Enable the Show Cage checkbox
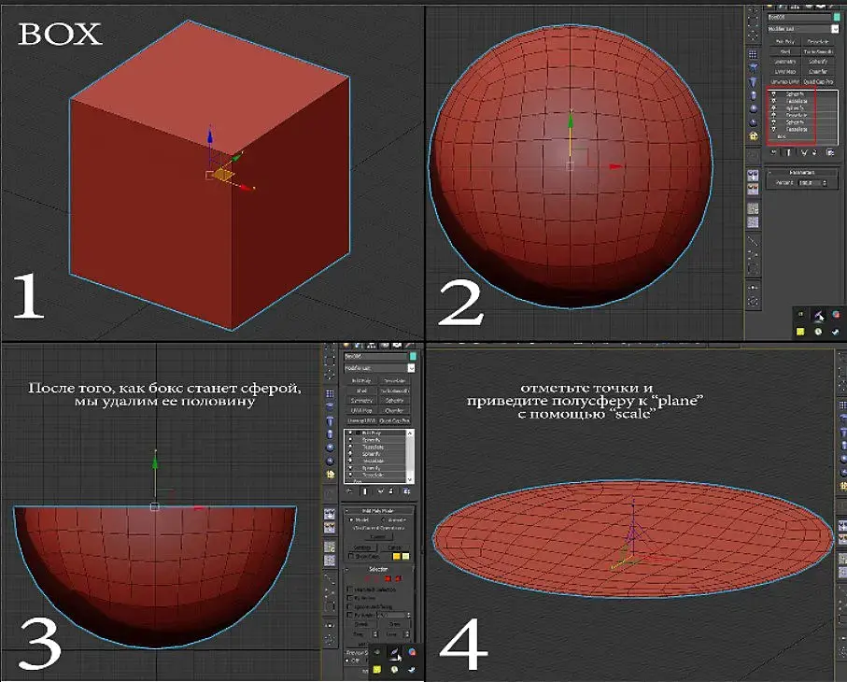The height and width of the screenshot is (682, 847). 351,556
